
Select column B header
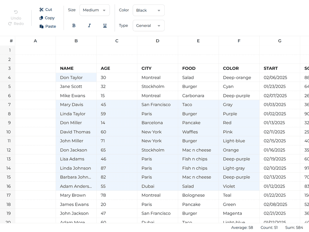coord(76,40)
